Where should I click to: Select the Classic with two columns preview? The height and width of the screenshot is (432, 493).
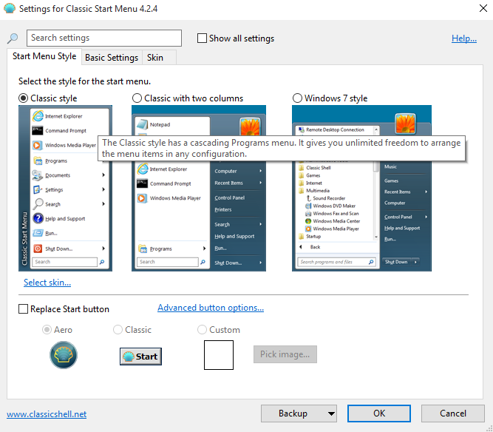coord(199,188)
